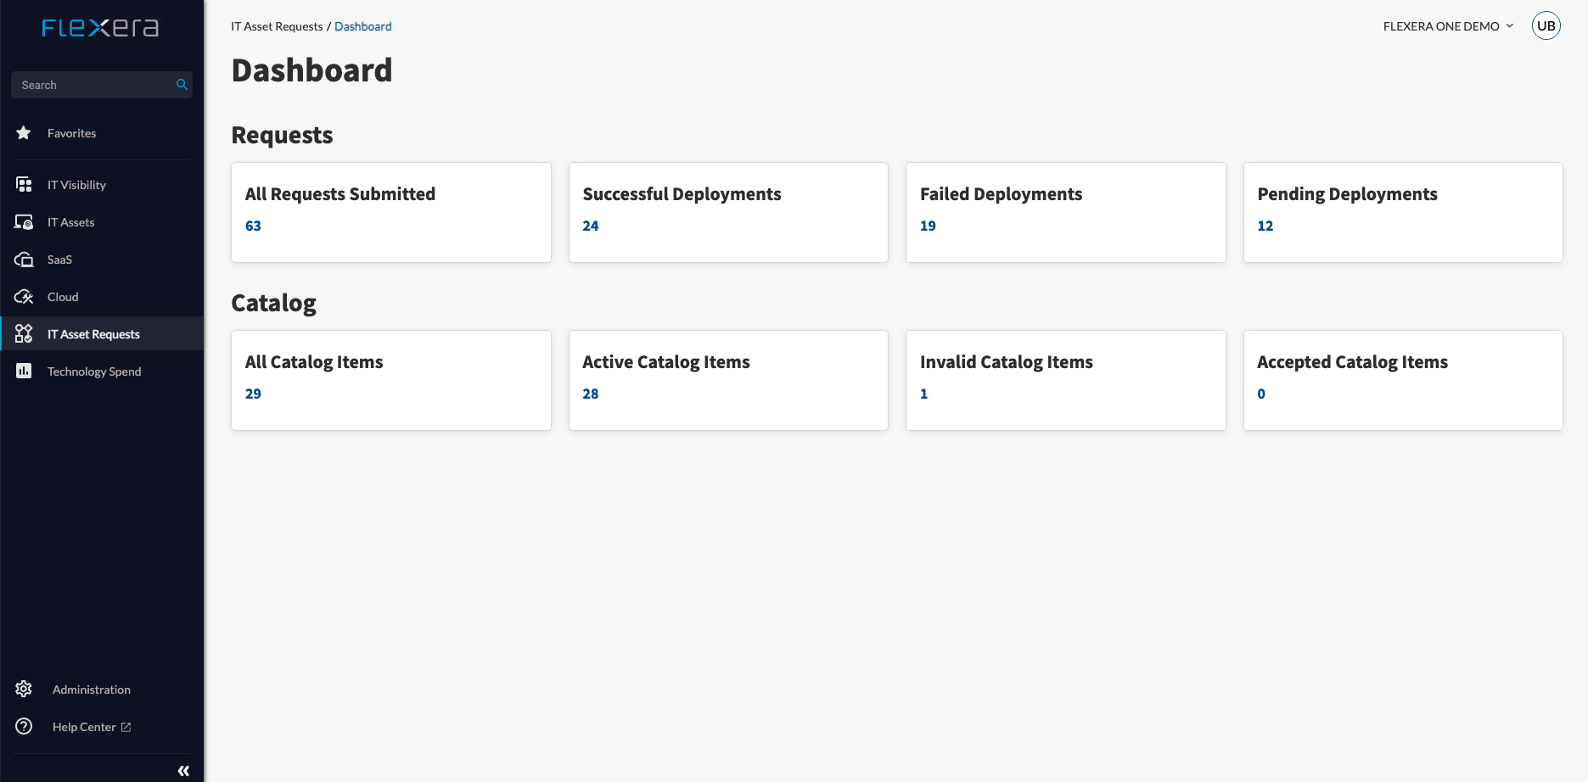Open All Requests Submitted count 63
The image size is (1588, 782).
click(253, 226)
